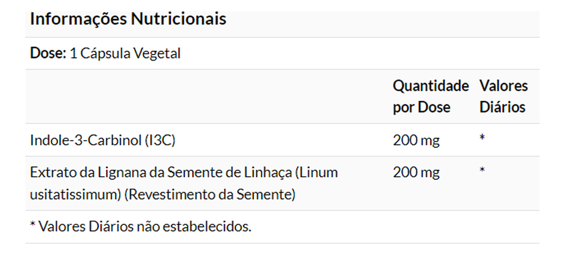Click the asterisk in the Linhaça extract row
Screen dimensions: 565x255
point(483,171)
